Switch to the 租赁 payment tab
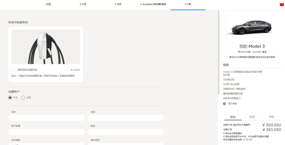This screenshot has height=145, width=285. [x=252, y=117]
